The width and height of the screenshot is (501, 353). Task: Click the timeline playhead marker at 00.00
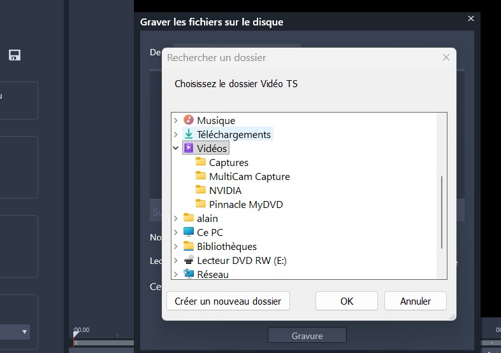(x=75, y=334)
